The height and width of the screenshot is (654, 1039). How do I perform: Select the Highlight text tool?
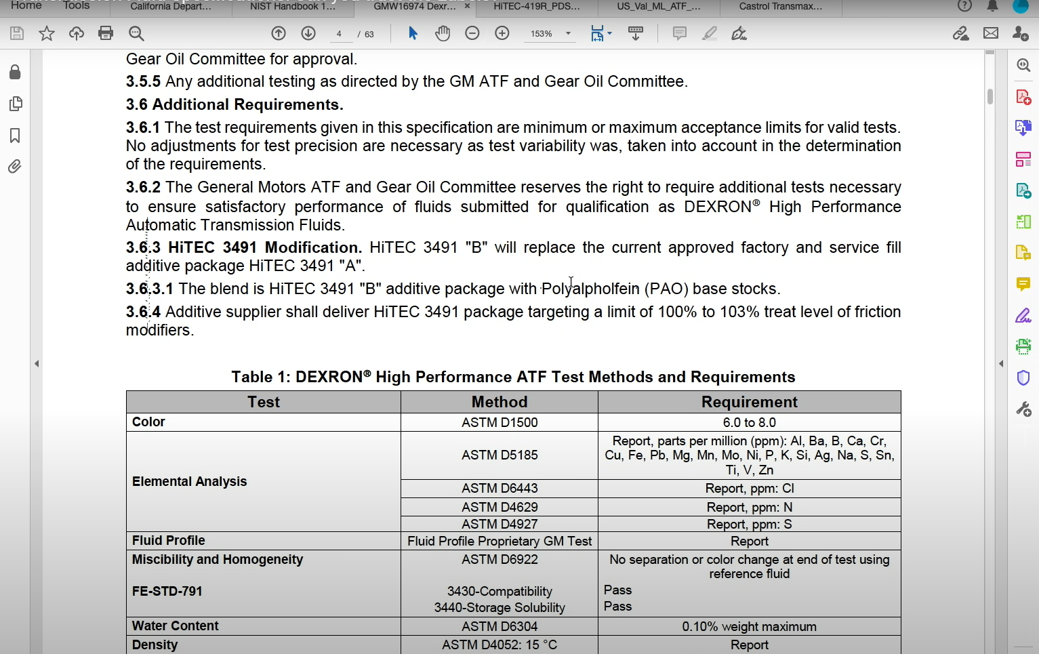pos(709,33)
